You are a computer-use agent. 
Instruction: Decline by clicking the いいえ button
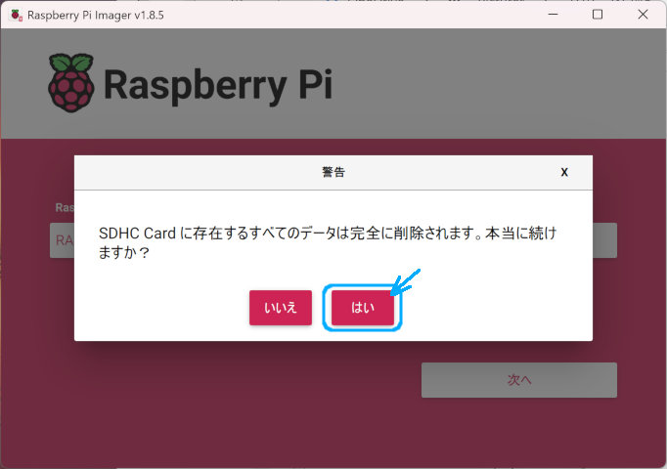[x=281, y=308]
